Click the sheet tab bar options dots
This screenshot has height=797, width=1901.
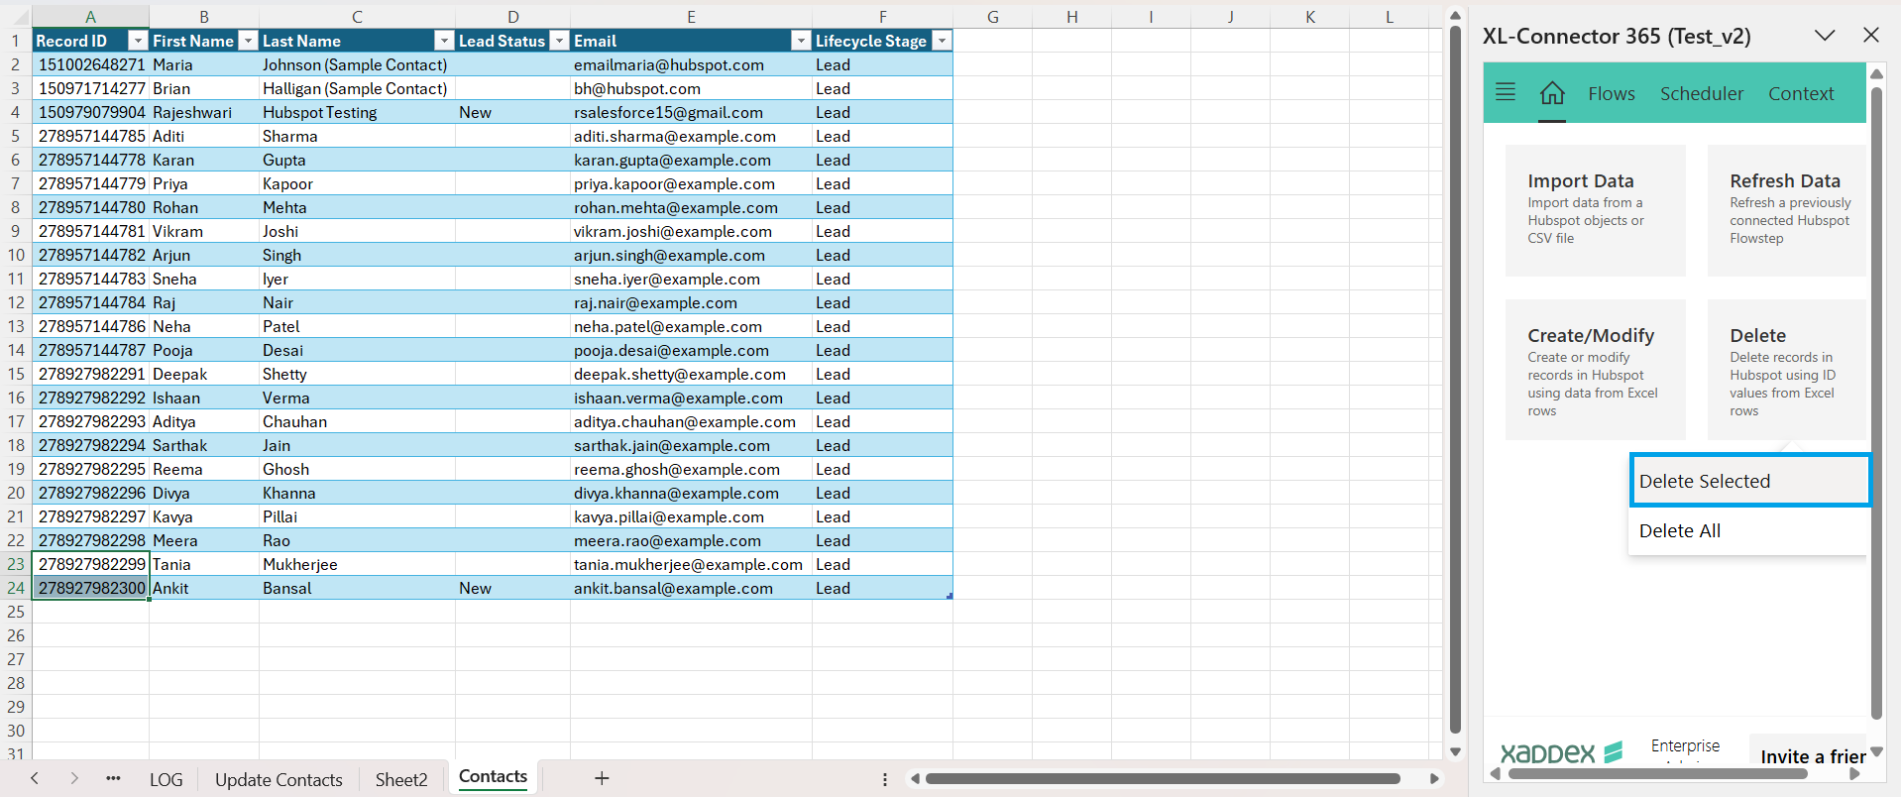point(885,779)
